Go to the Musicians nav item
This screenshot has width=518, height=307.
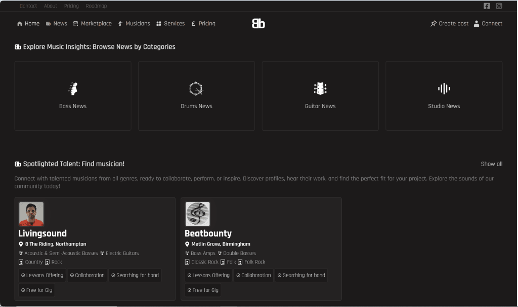134,24
